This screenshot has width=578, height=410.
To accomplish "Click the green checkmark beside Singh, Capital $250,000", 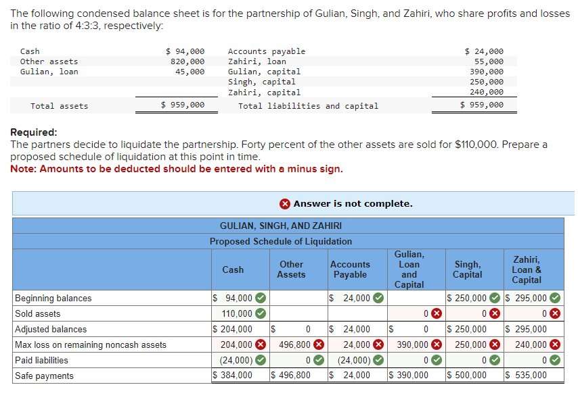I will click(495, 297).
